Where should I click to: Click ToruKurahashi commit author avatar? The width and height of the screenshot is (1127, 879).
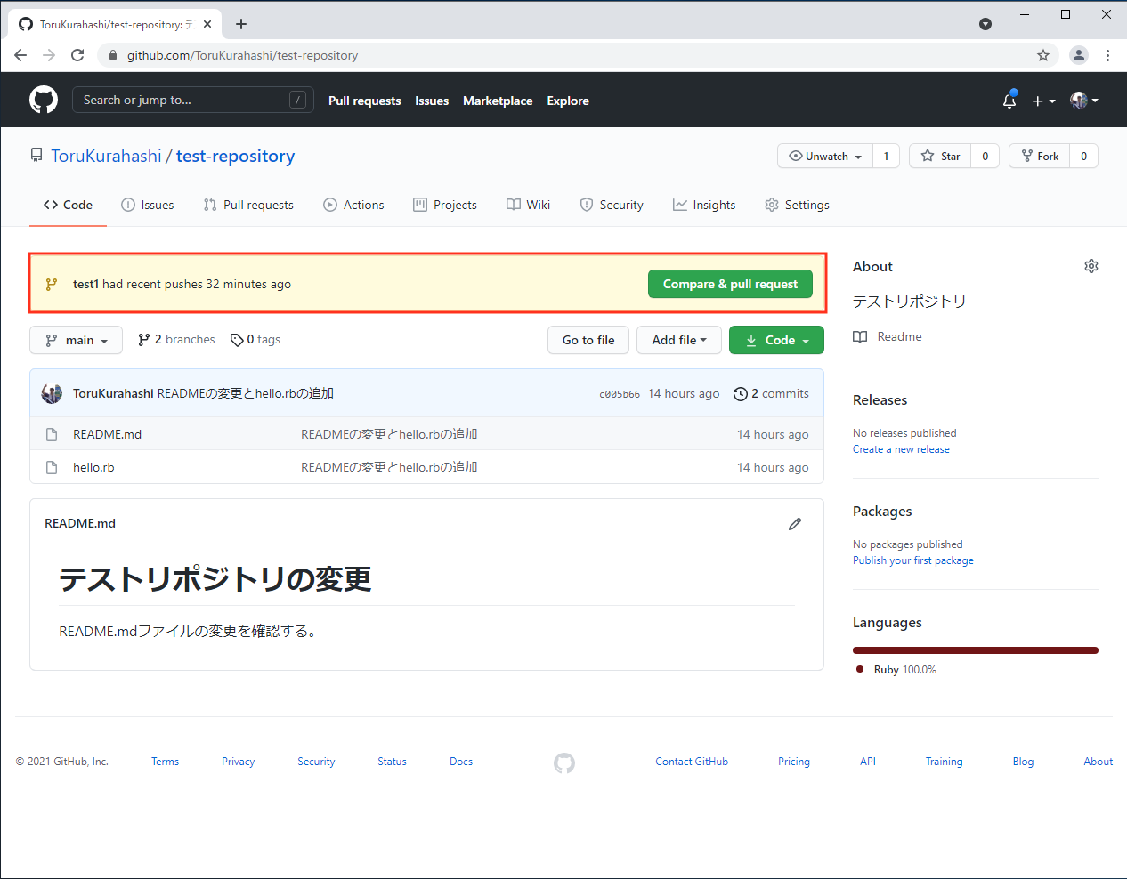point(52,393)
